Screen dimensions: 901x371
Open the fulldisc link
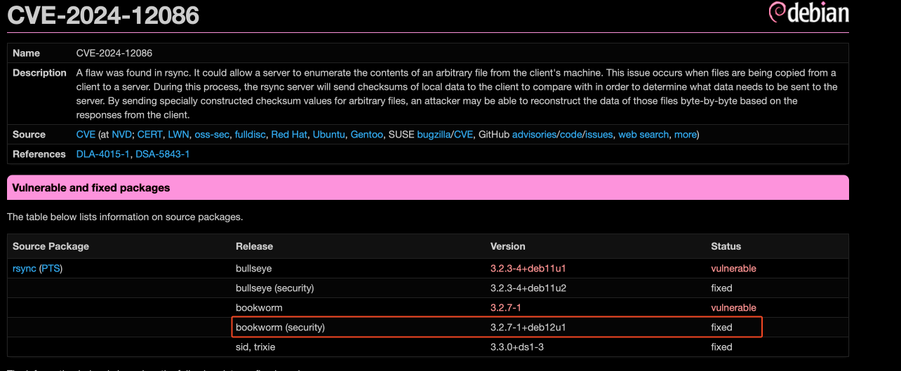pos(250,135)
